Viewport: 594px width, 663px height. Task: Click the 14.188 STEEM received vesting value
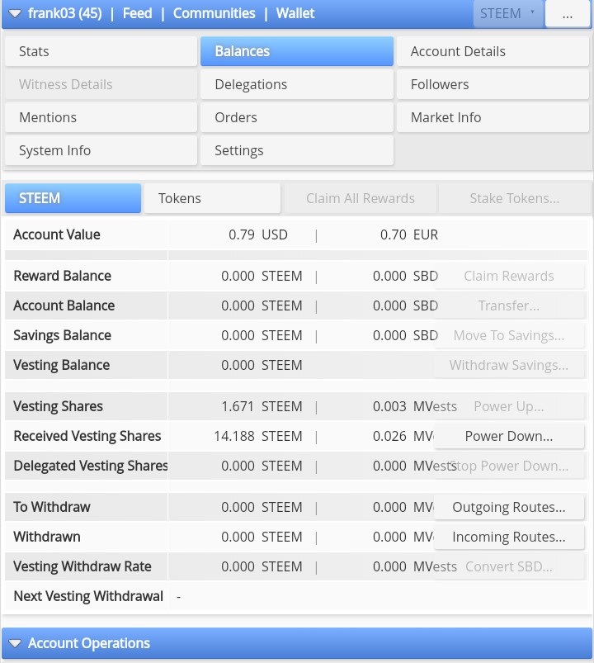[x=257, y=436]
